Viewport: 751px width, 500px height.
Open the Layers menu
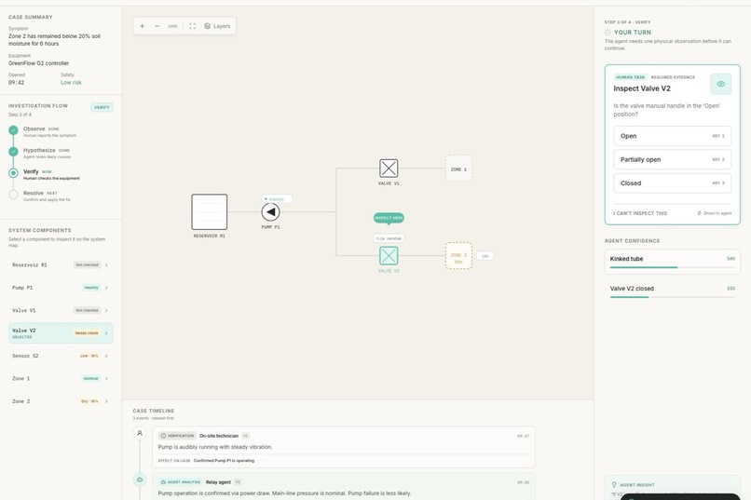(x=217, y=26)
